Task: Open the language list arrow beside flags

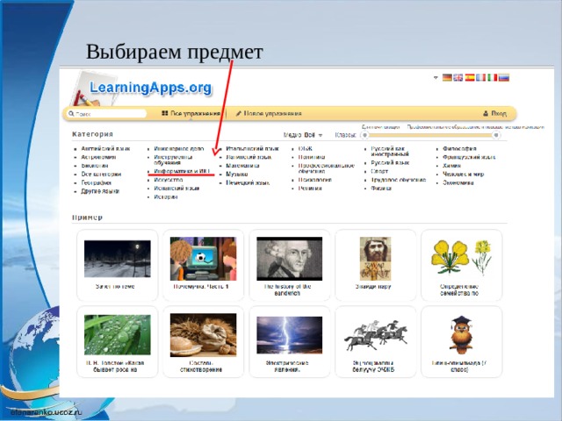Action: (436, 77)
